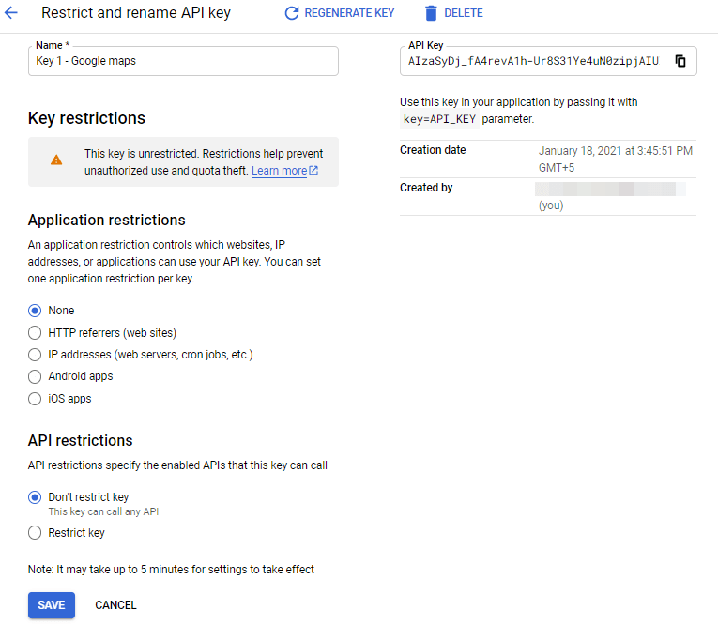
Task: Select IP addresses restriction option
Action: (x=35, y=355)
